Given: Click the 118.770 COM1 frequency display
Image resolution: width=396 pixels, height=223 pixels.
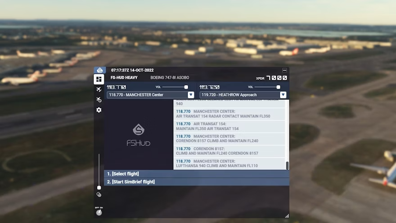Looking at the screenshot, I should coord(116,87).
